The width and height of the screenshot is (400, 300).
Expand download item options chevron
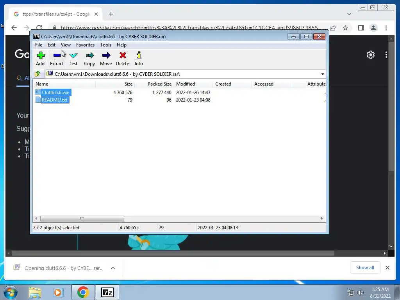(x=113, y=268)
